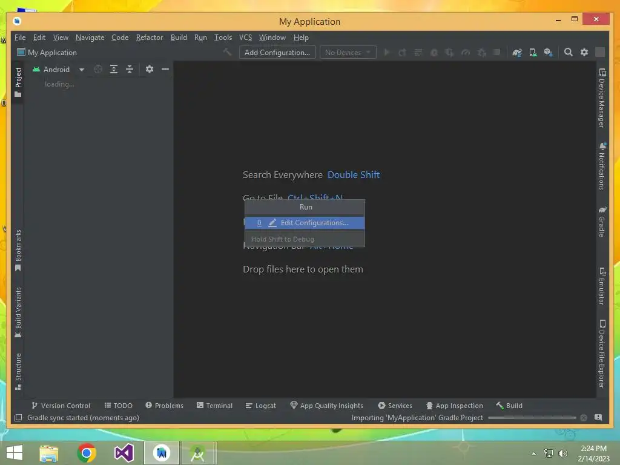Open the Android project view dropdown
The image size is (620, 465).
click(x=58, y=69)
